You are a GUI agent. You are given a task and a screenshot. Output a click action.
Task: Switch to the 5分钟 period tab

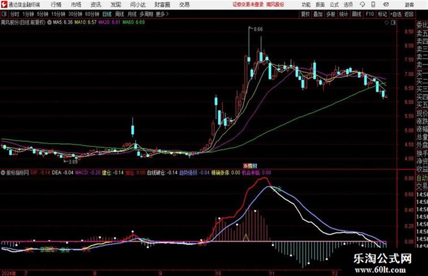(43, 14)
